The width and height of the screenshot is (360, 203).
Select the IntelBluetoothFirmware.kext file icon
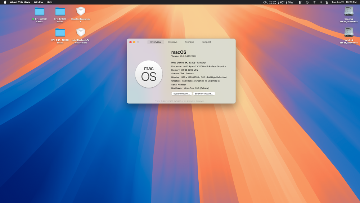(81, 32)
